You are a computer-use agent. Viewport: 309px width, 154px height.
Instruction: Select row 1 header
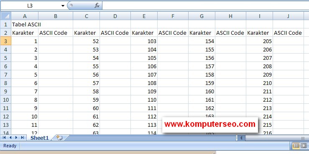6,24
